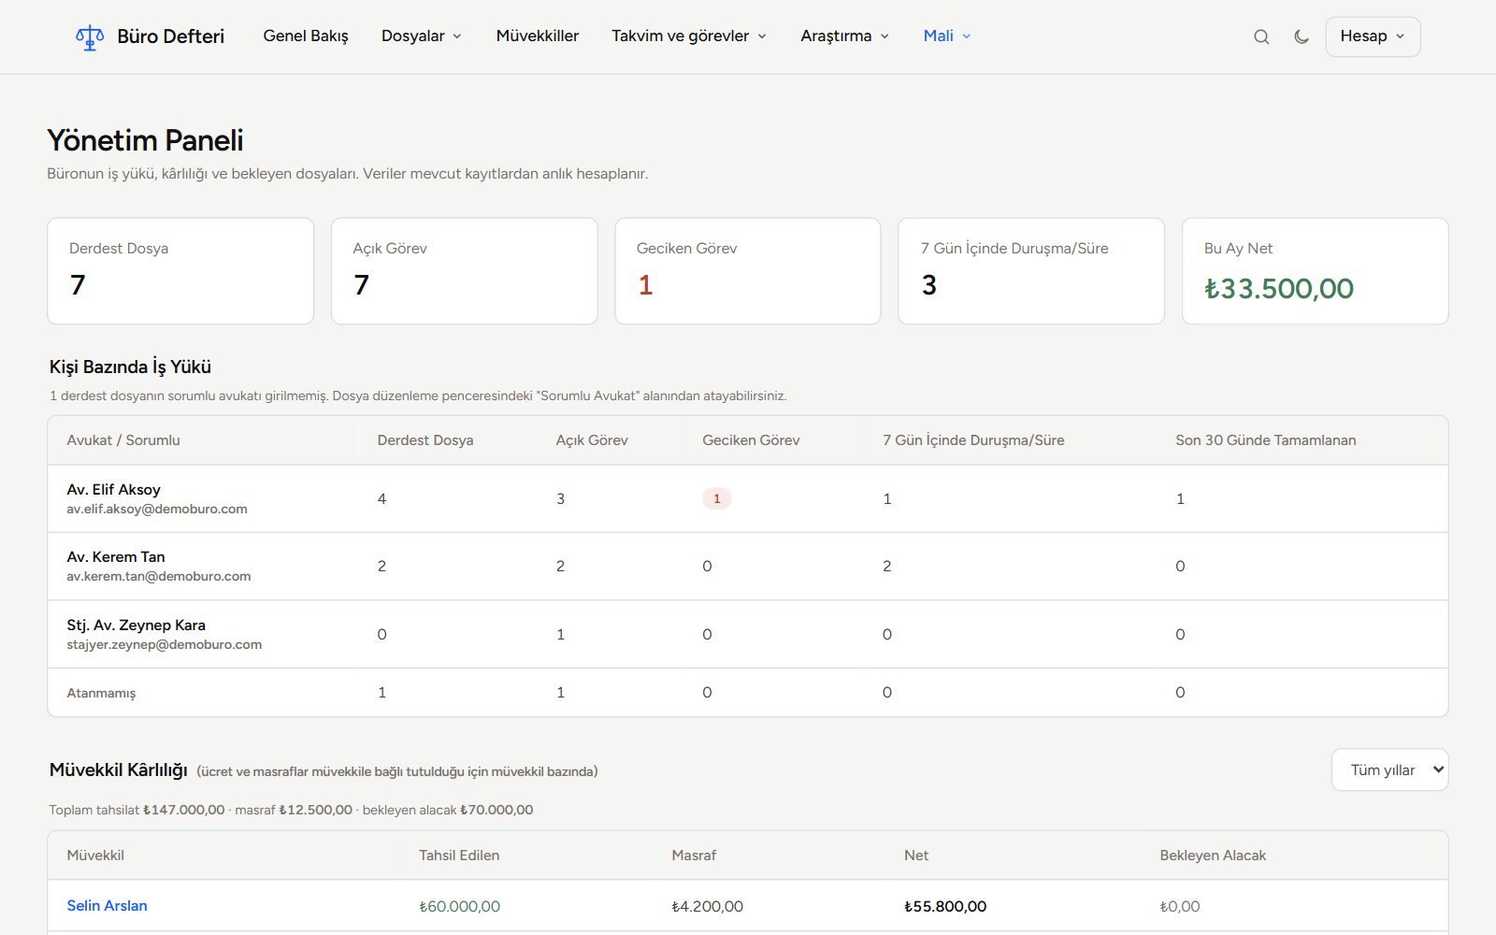The height and width of the screenshot is (935, 1496).
Task: Open the Dosyalar dropdown menu
Action: pyautogui.click(x=422, y=36)
